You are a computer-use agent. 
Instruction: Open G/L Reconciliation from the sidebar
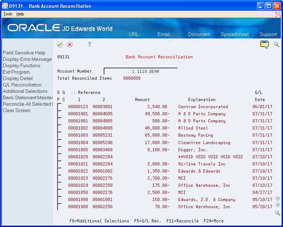click(x=22, y=85)
